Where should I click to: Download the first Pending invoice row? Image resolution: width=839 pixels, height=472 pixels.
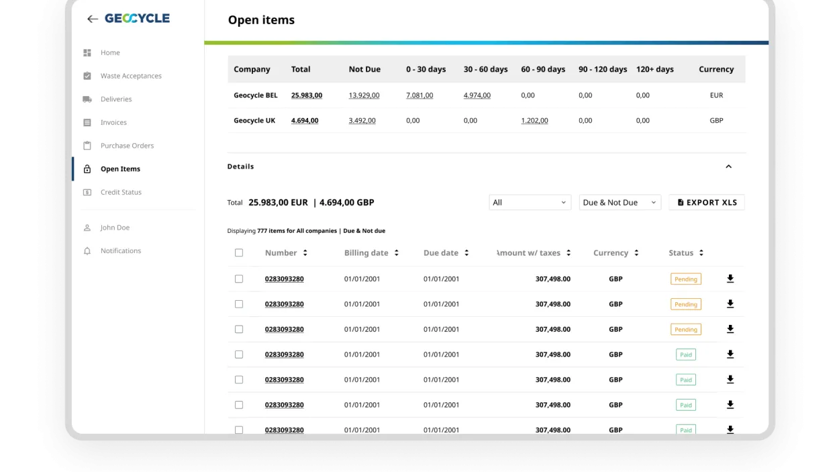pos(730,279)
